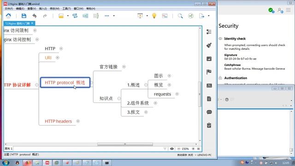The height and width of the screenshot is (166, 295).
Task: Toggle the eye visibility button in sheet bar
Action: [x=172, y=148]
